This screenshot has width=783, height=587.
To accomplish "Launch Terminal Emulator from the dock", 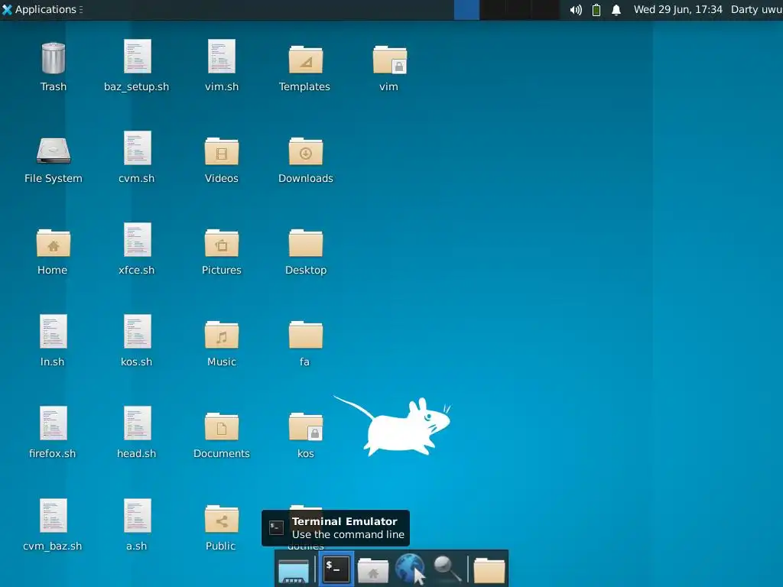I will (x=336, y=569).
